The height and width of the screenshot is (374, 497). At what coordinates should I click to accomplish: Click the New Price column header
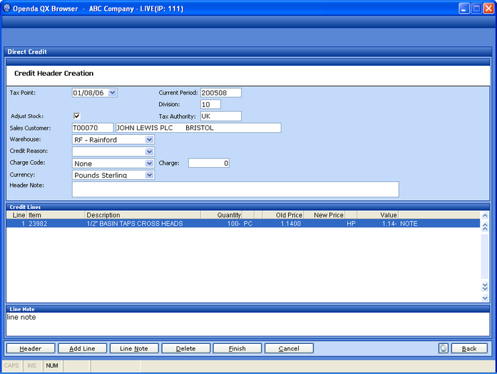[325, 215]
